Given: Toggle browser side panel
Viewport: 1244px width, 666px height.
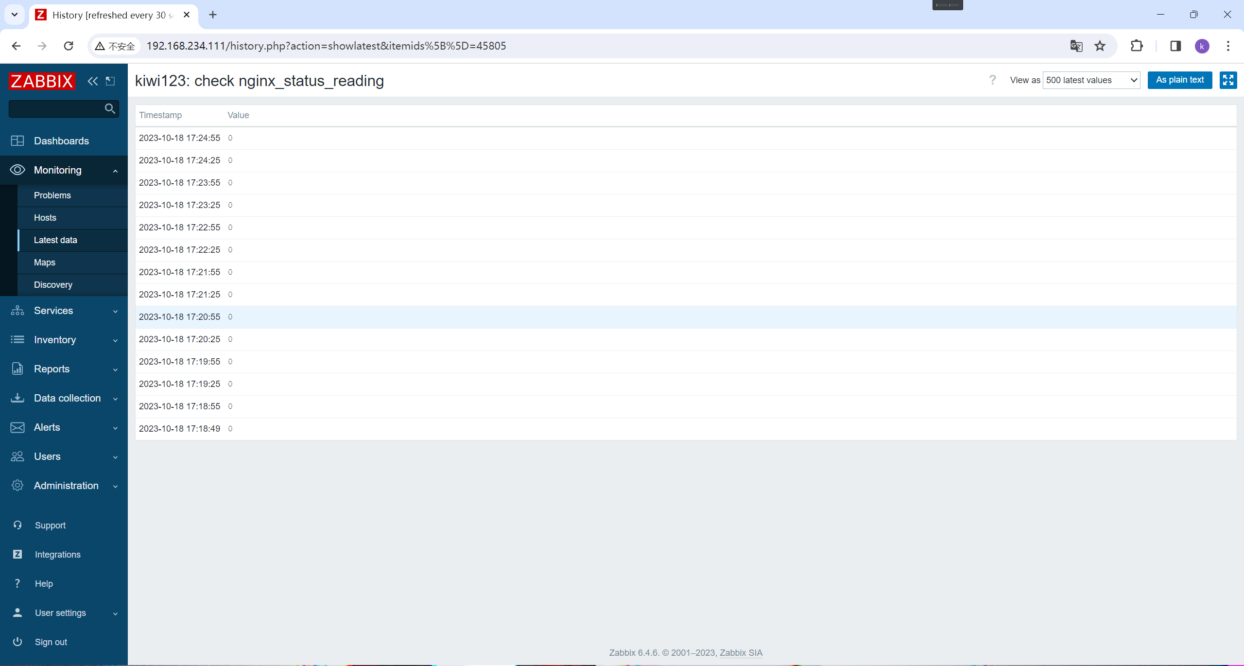Looking at the screenshot, I should pyautogui.click(x=1175, y=46).
